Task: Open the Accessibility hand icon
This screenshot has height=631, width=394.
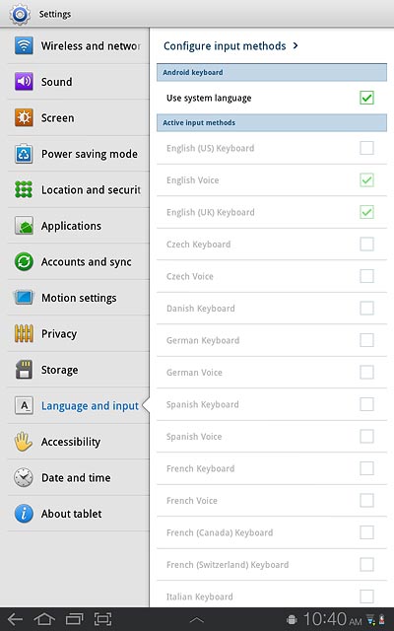Action: (x=24, y=442)
